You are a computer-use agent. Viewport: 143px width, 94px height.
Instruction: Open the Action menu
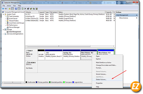click(x=9, y=6)
